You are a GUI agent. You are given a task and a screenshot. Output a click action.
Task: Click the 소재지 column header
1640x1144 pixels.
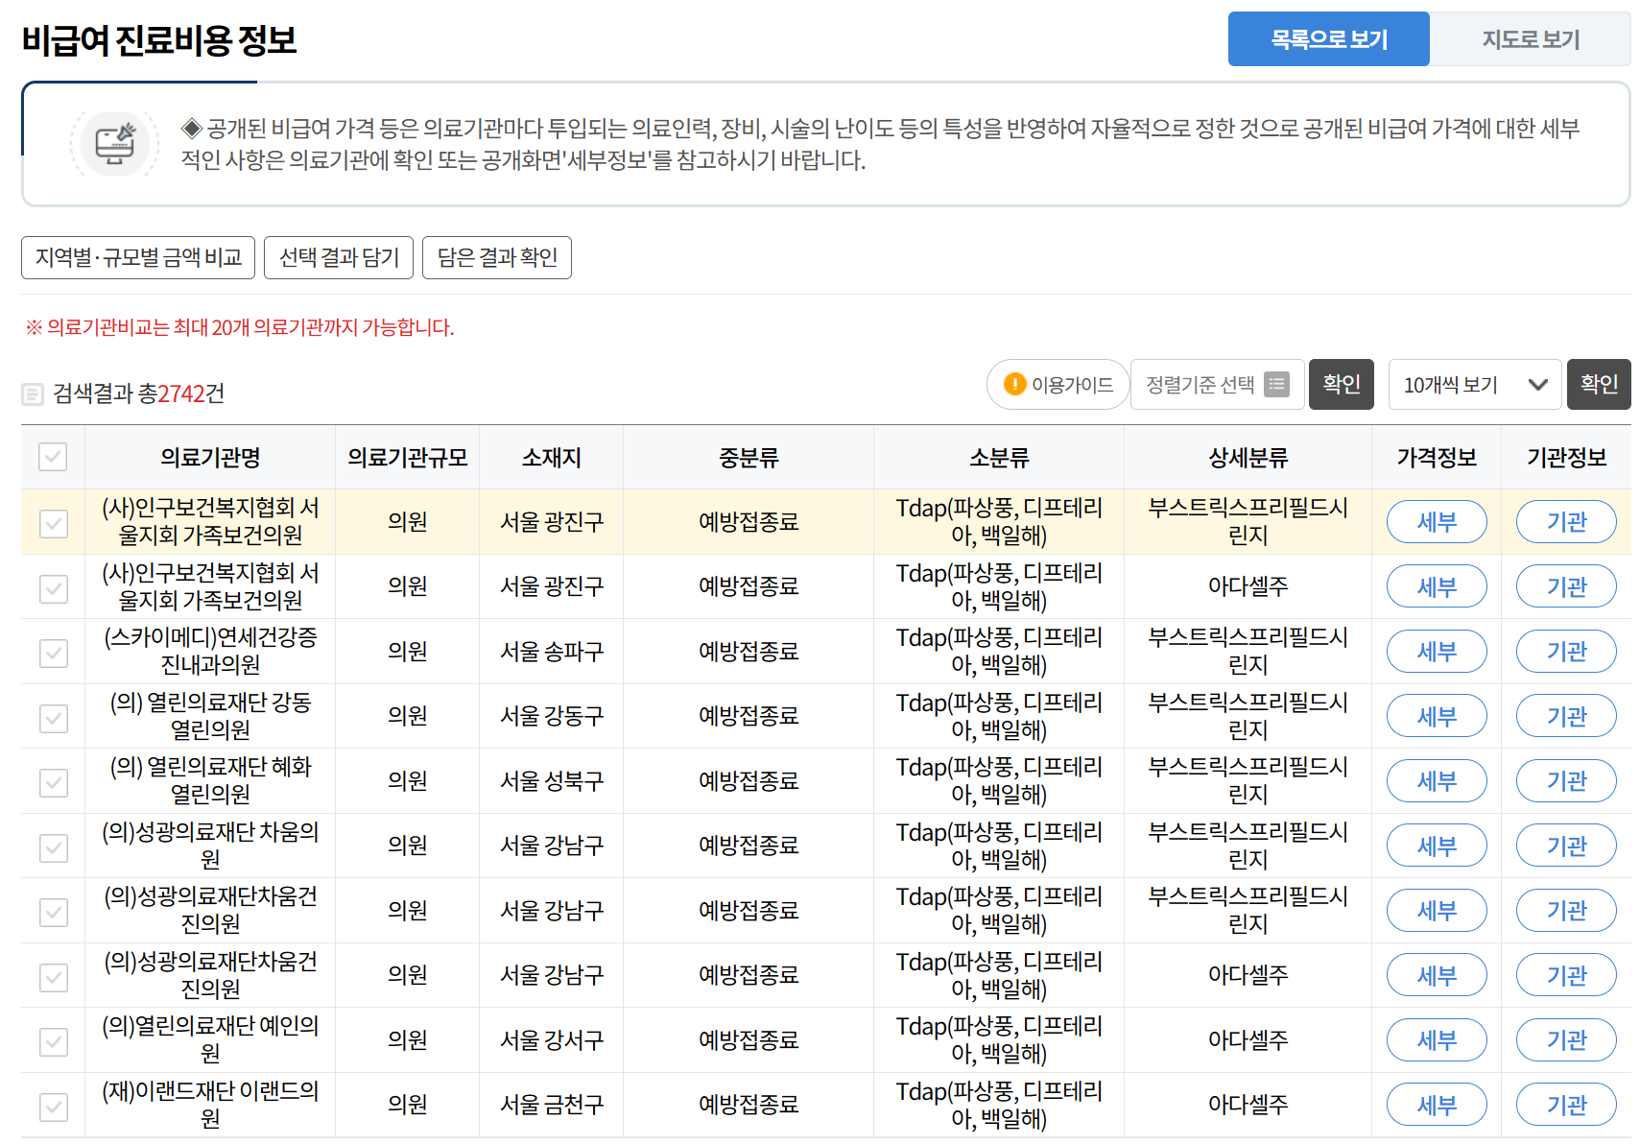pyautogui.click(x=552, y=458)
